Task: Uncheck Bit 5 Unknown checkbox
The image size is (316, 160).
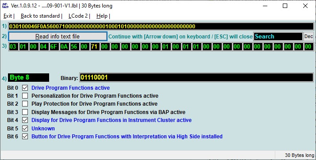Action: 25,129
